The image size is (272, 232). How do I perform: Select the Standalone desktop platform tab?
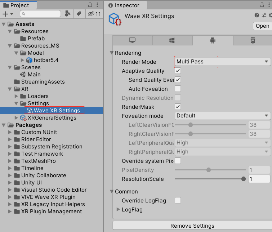(x=132, y=40)
